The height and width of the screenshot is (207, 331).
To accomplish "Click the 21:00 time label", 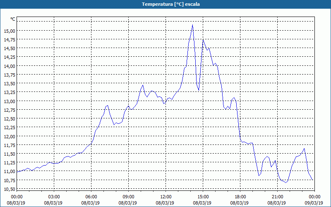I will (x=277, y=197).
